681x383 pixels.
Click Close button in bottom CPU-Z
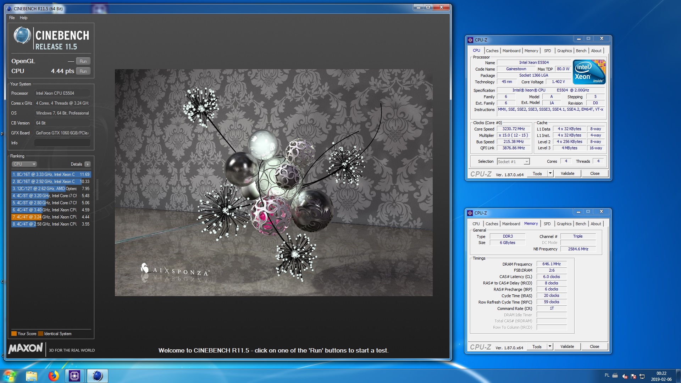coord(594,347)
